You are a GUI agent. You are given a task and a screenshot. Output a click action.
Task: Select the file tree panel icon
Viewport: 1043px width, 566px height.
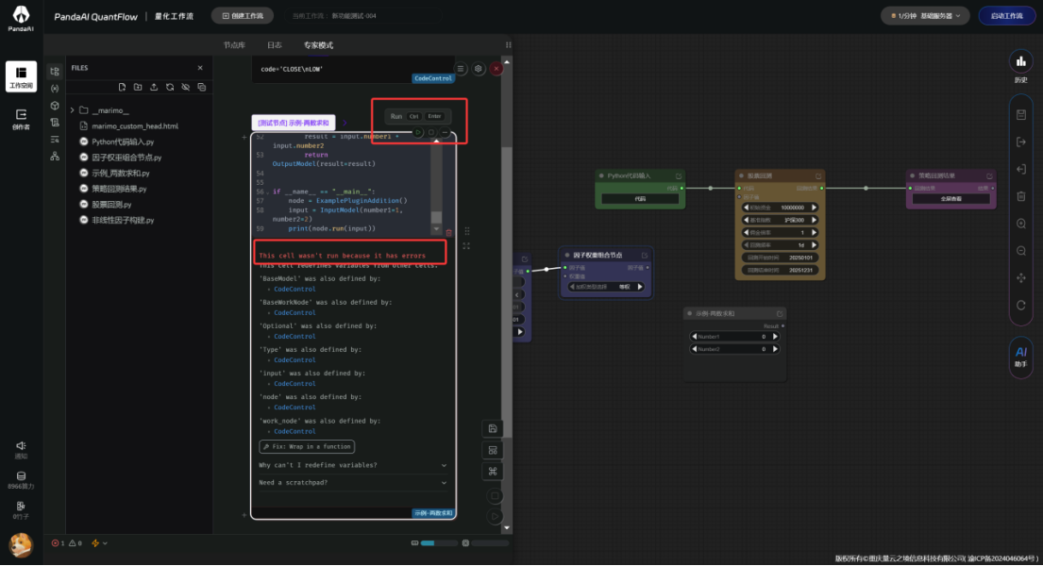pos(55,71)
